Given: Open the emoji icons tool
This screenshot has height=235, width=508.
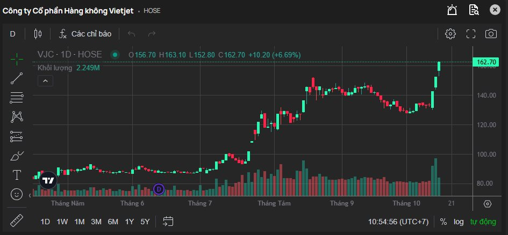Looking at the screenshot, I should click(17, 194).
